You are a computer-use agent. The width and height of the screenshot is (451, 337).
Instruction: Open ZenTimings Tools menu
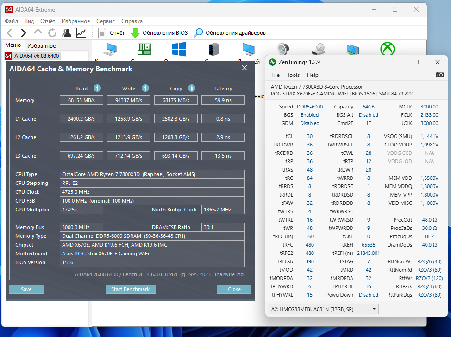(293, 75)
